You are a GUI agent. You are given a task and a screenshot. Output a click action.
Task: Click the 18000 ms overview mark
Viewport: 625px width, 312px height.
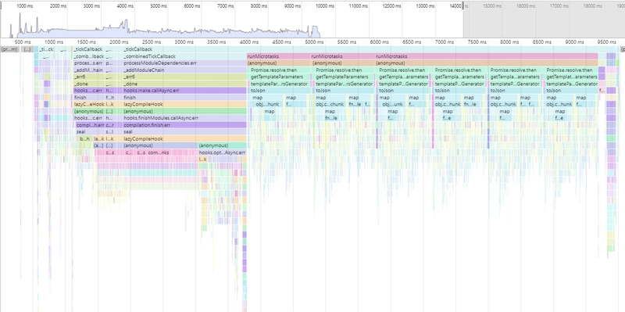592,6
